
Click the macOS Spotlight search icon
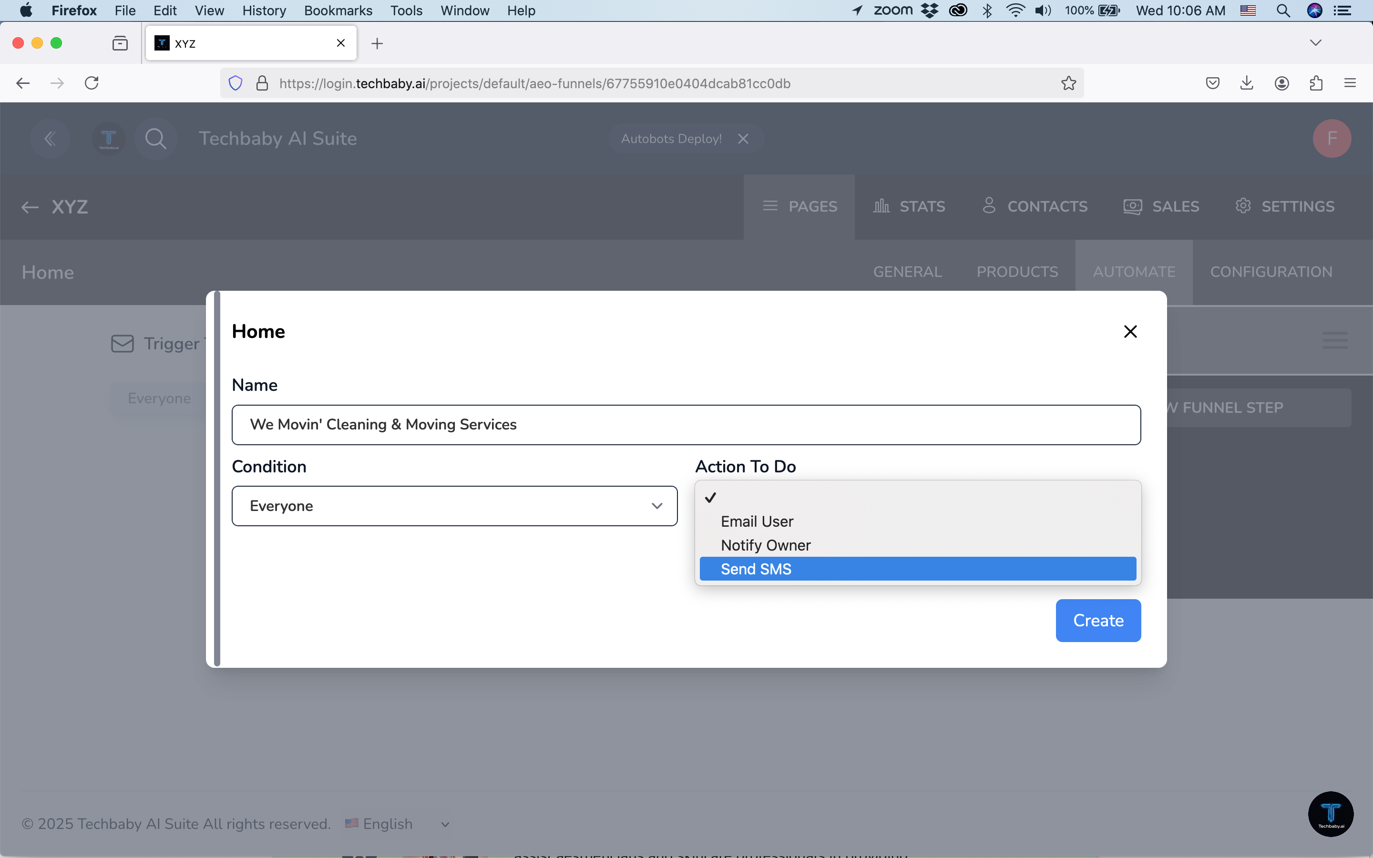pyautogui.click(x=1283, y=10)
